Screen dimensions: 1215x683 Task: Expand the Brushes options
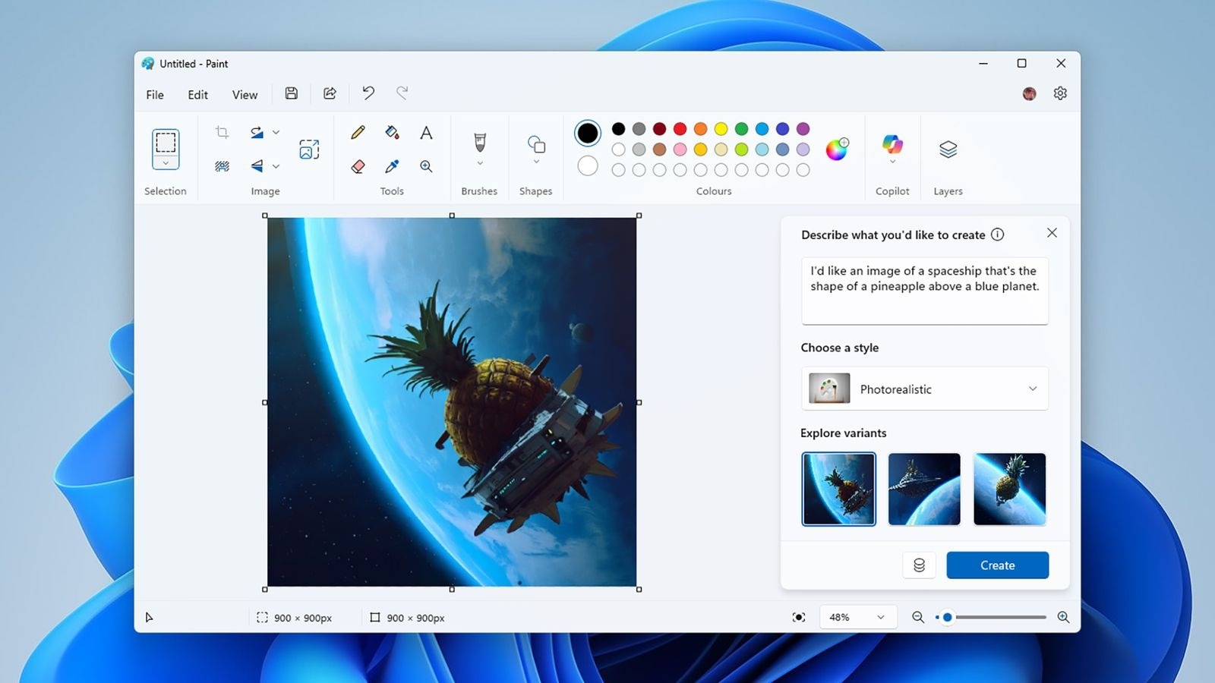(x=480, y=163)
